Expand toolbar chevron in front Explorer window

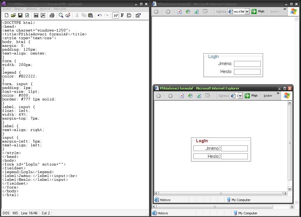pos(278,93)
